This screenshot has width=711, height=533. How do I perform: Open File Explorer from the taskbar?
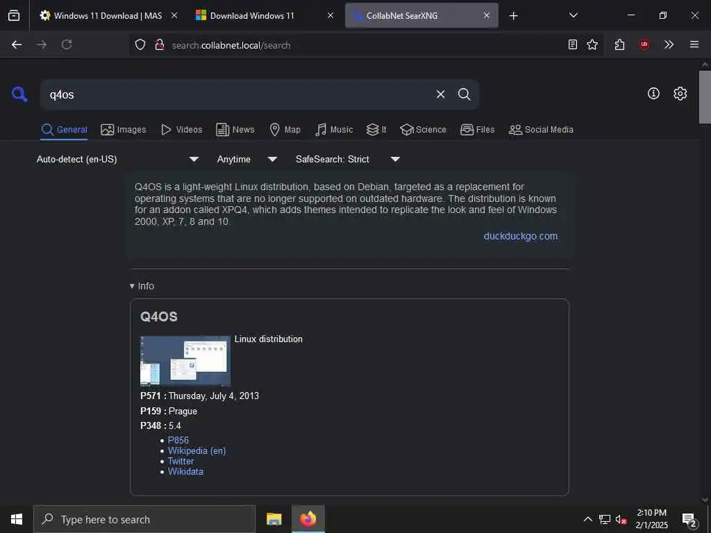[x=274, y=519]
